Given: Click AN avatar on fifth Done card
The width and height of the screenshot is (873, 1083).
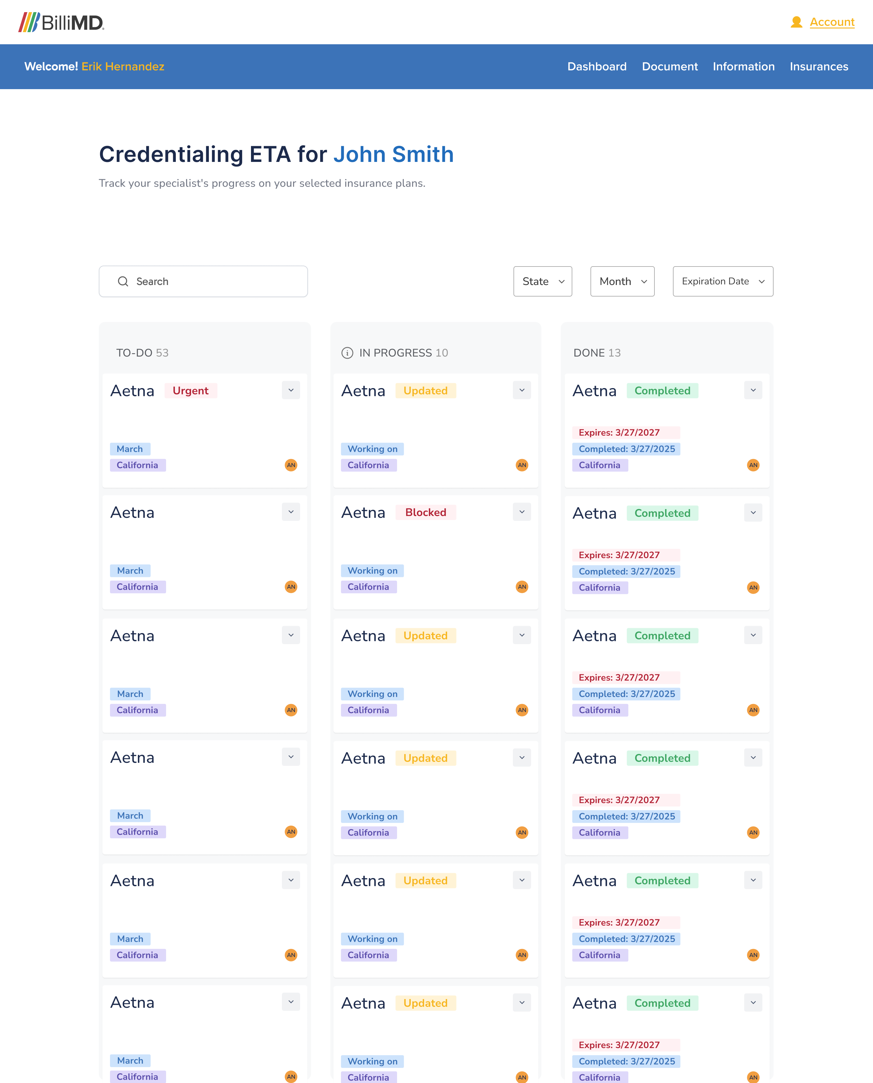Looking at the screenshot, I should 753,955.
